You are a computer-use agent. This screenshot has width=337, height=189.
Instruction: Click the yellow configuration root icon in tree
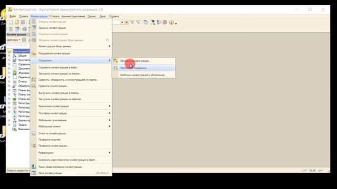click(9, 51)
